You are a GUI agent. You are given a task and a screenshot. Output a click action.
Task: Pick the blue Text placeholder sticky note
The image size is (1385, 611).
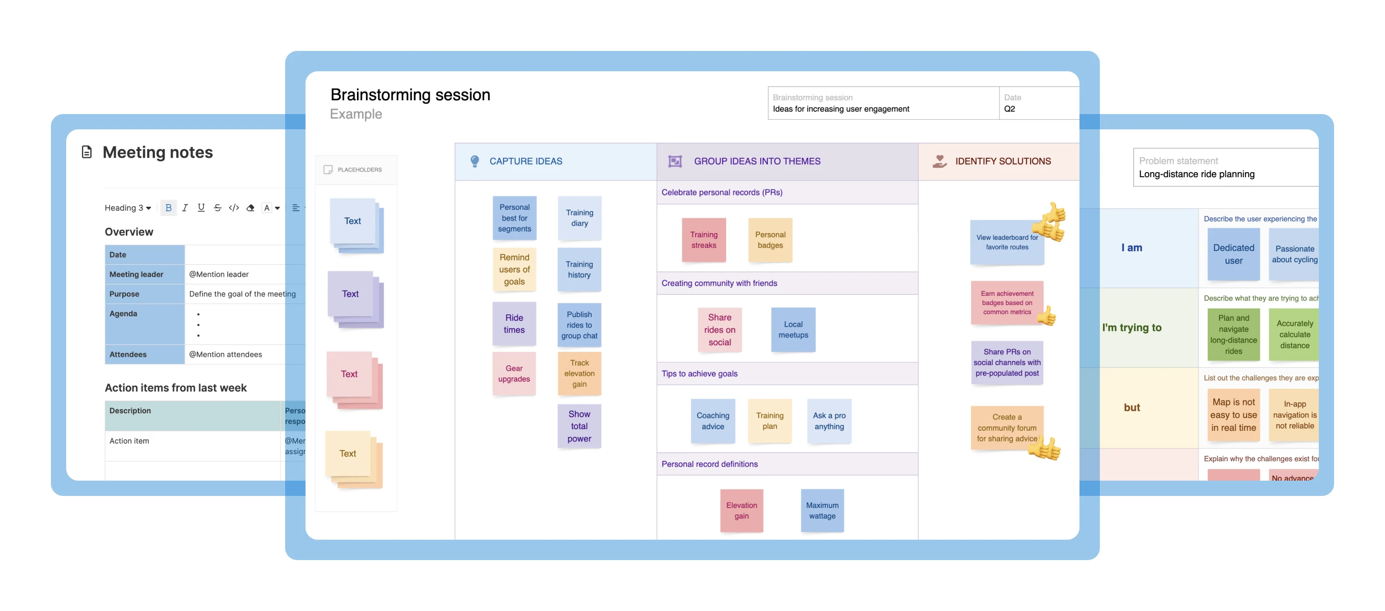point(353,221)
